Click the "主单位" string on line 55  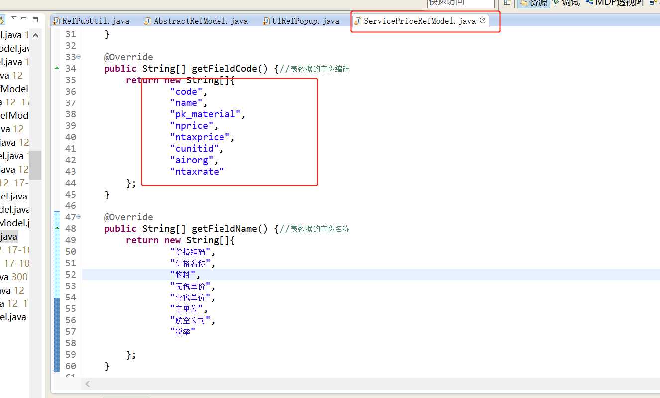pos(187,309)
